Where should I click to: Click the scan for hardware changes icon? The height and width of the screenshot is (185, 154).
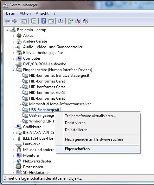tap(61, 21)
